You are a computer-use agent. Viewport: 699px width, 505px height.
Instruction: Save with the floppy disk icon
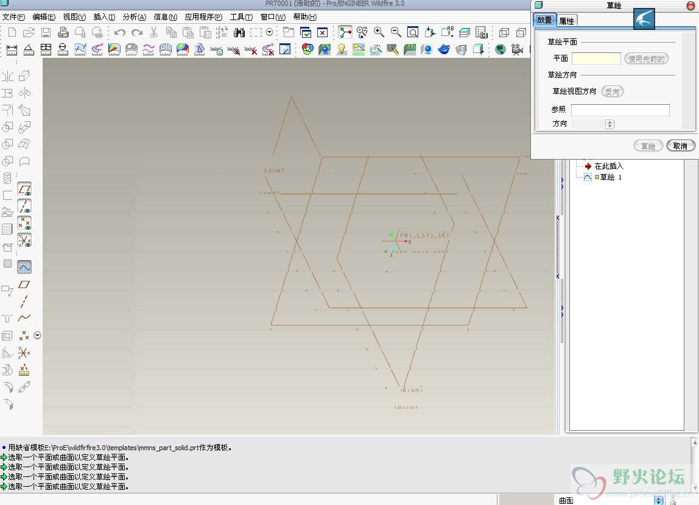[46, 32]
